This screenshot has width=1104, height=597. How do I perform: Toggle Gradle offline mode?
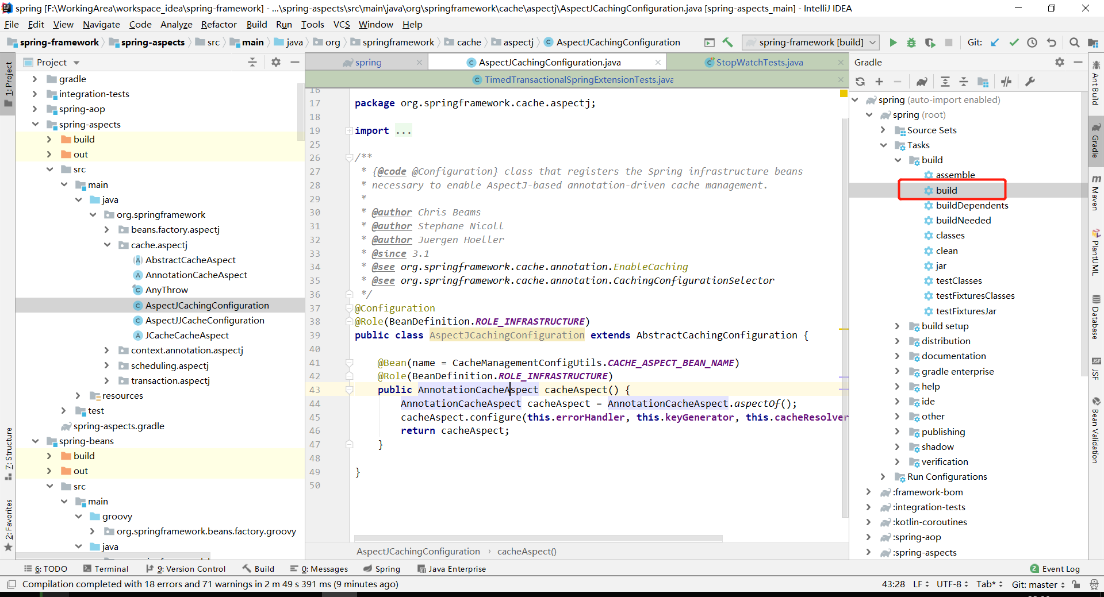point(1006,82)
